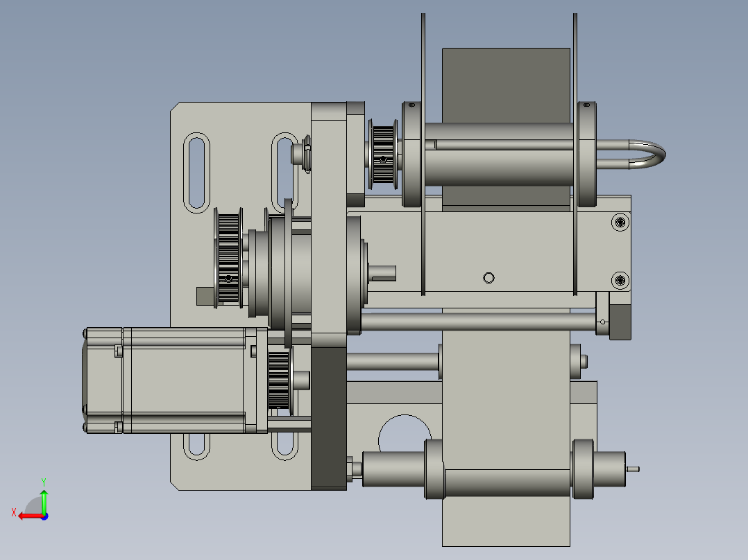Select the light material strip hanging below the rollers
The width and height of the screenshot is (748, 560).
point(506,521)
